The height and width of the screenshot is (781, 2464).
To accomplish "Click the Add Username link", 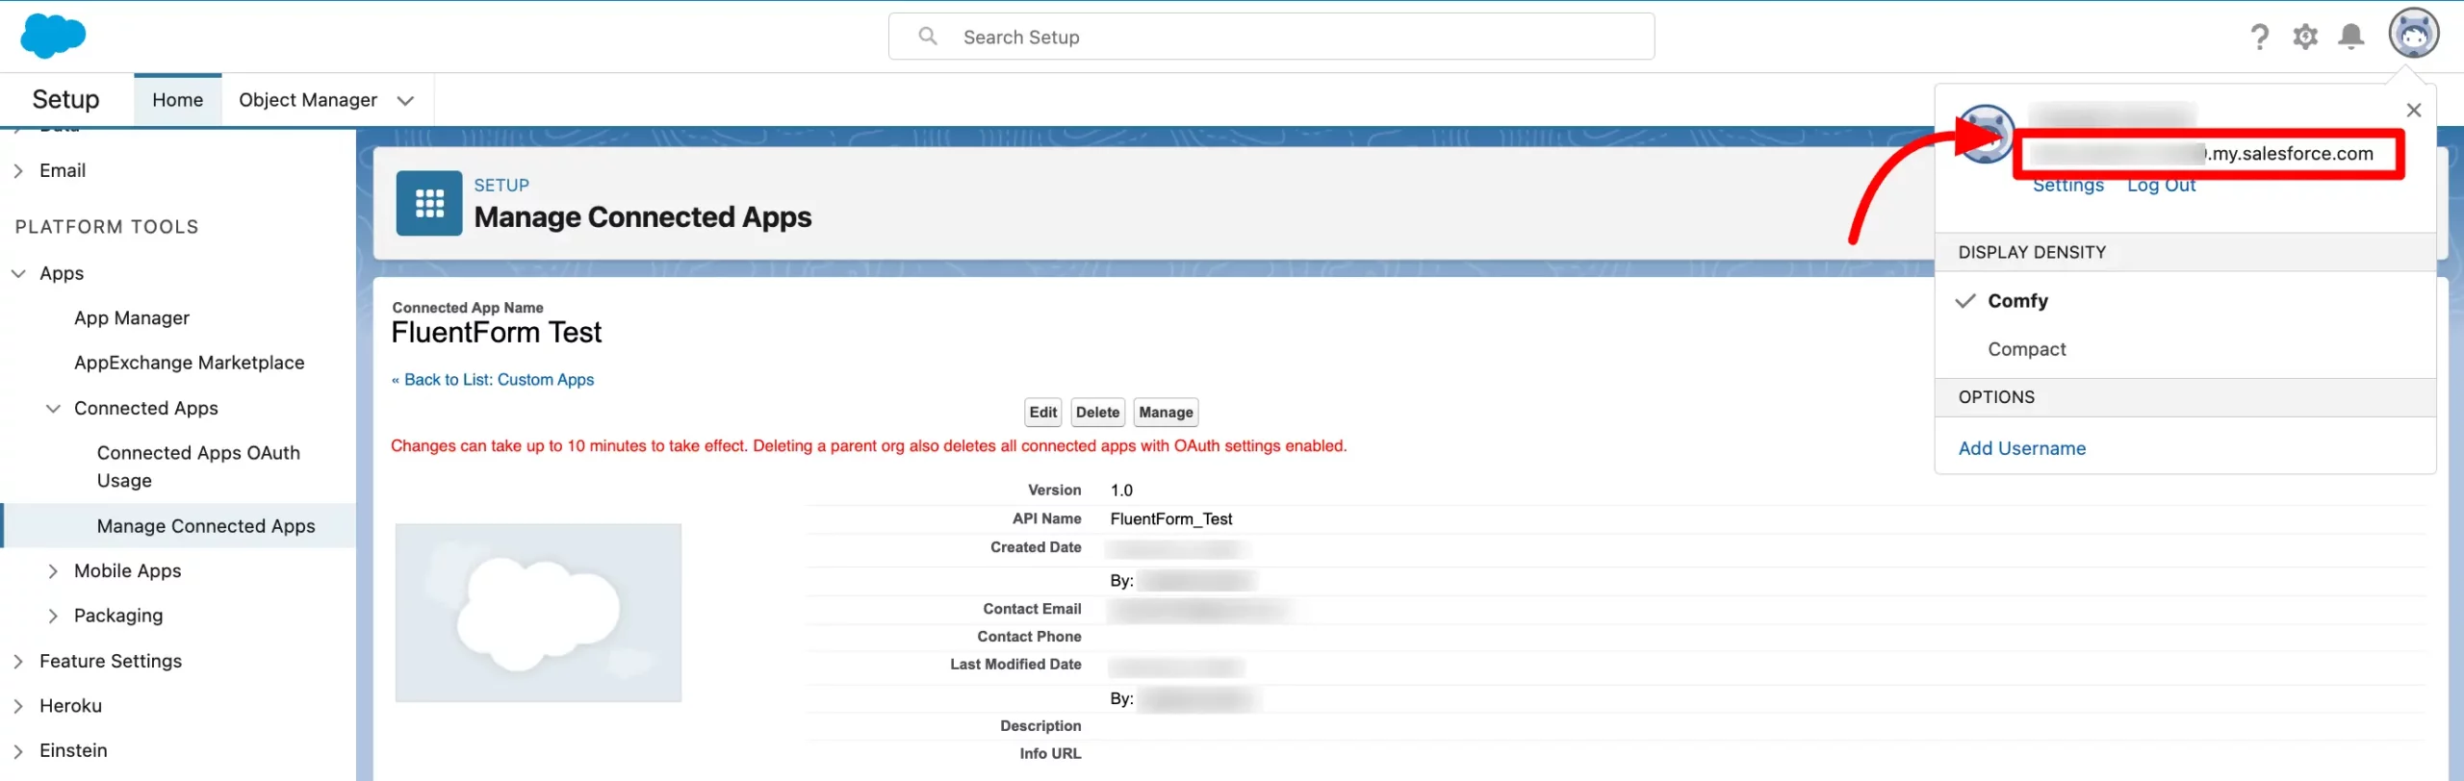I will click(x=2021, y=448).
